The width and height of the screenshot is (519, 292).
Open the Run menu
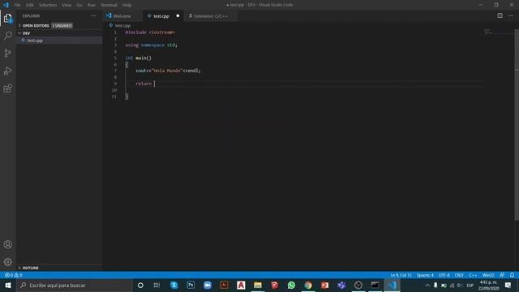[92, 5]
